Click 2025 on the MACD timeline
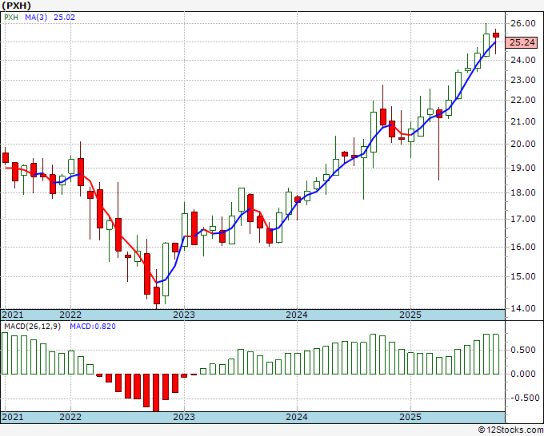Viewport: 544px width, 436px height. tap(410, 417)
